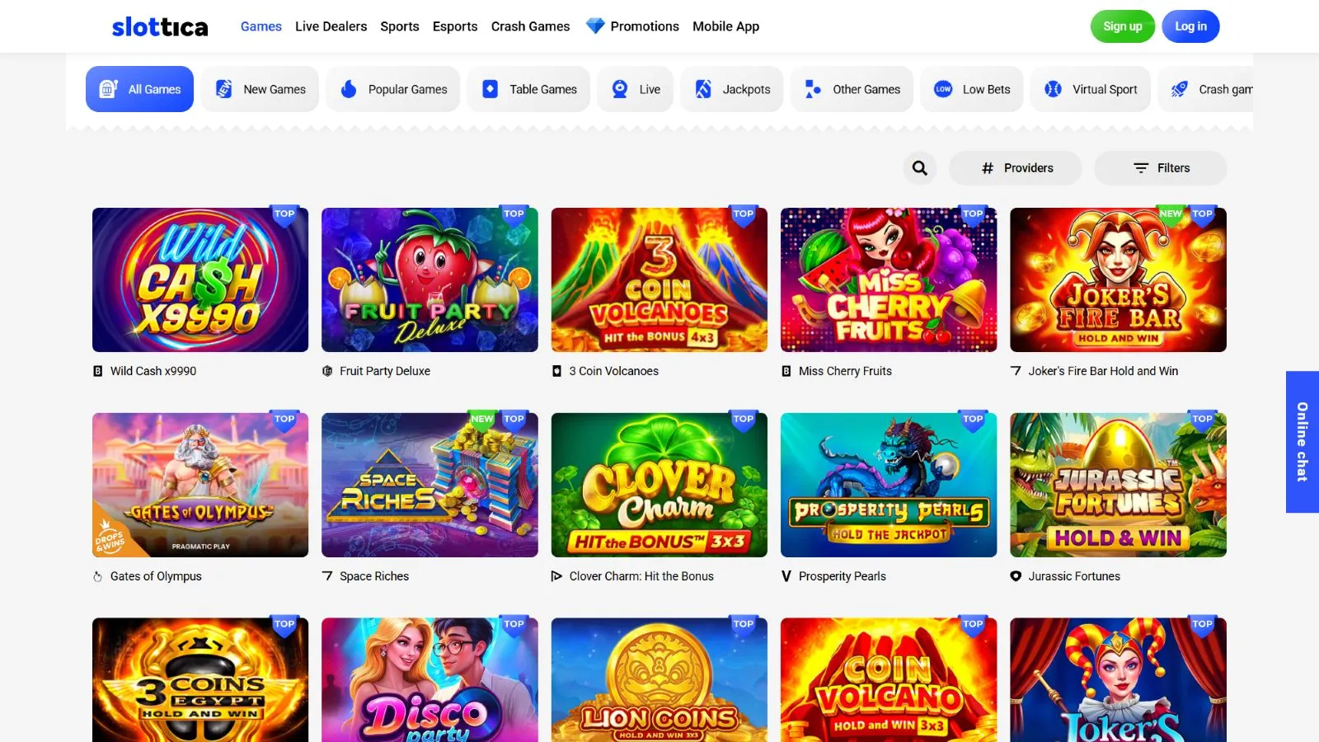Open the Online chat side tab

1302,442
